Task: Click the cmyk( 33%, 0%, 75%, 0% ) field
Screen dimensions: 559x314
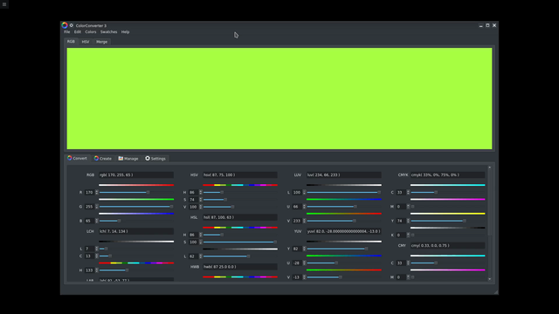Action: [447, 174]
